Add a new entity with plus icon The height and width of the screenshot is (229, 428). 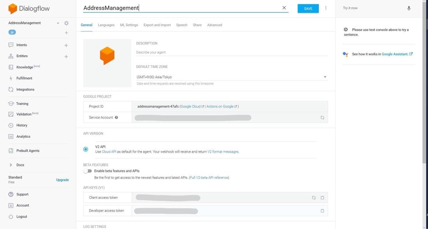click(x=66, y=56)
